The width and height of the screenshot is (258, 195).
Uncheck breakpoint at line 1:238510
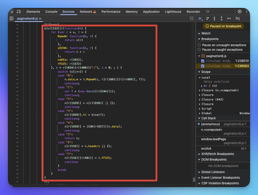(203, 61)
